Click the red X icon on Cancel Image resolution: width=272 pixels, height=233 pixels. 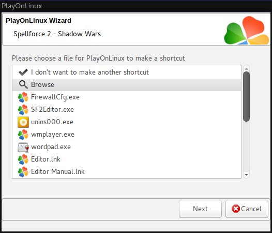click(236, 209)
